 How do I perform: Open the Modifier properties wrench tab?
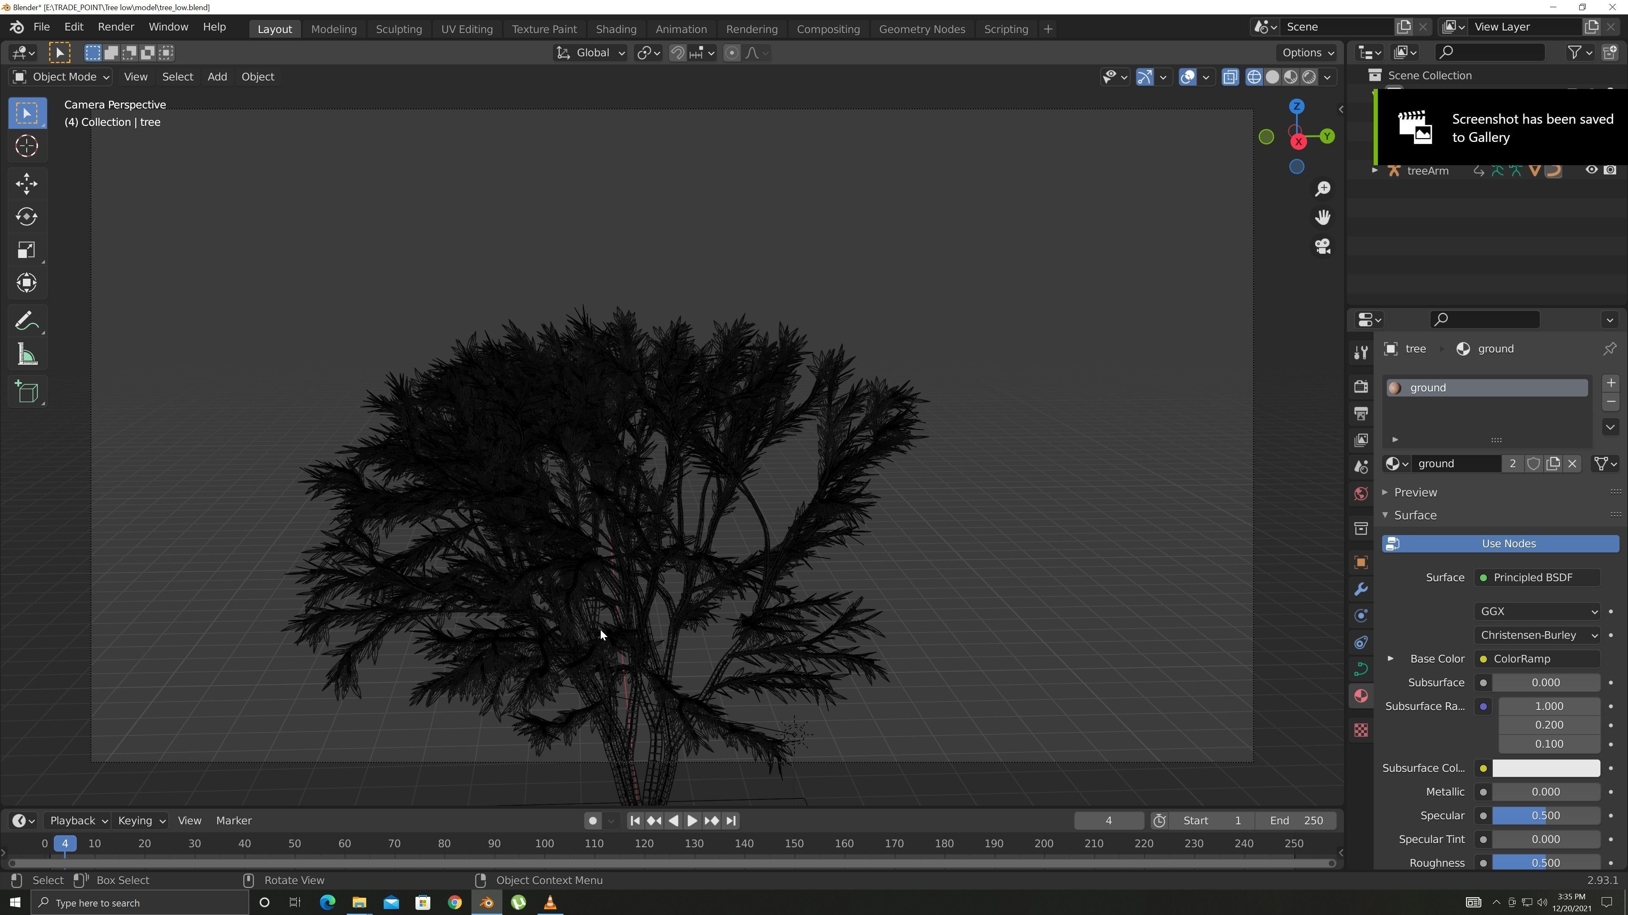[1360, 589]
